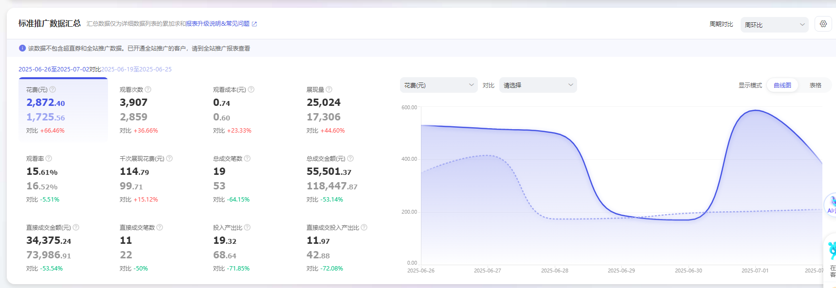This screenshot has height=288, width=836.
Task: Click chart peak near 2025-07-01
Action: point(755,111)
